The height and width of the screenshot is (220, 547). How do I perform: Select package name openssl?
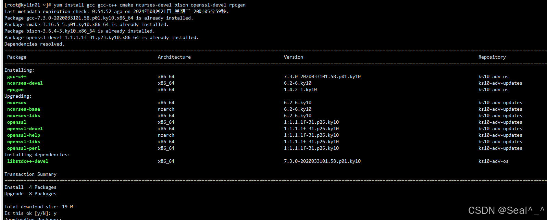pos(17,122)
